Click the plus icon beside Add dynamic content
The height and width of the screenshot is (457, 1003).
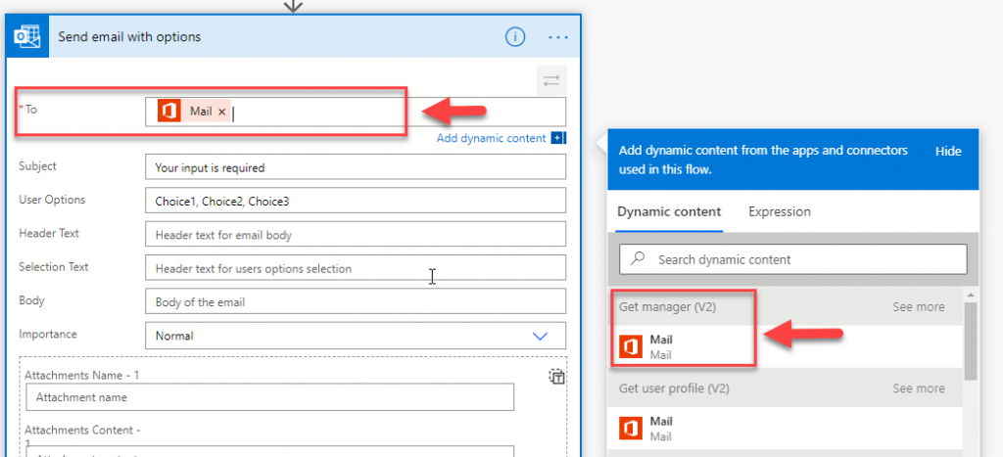(557, 138)
